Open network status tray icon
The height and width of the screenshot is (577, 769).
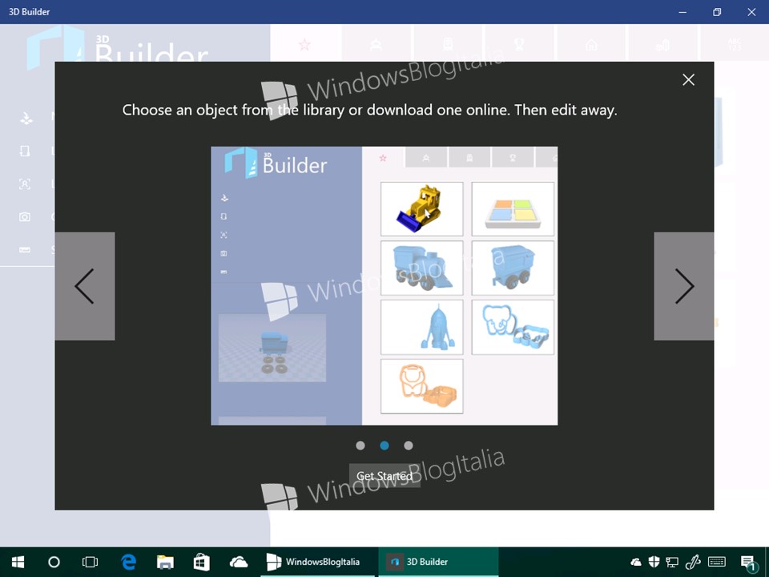point(672,563)
